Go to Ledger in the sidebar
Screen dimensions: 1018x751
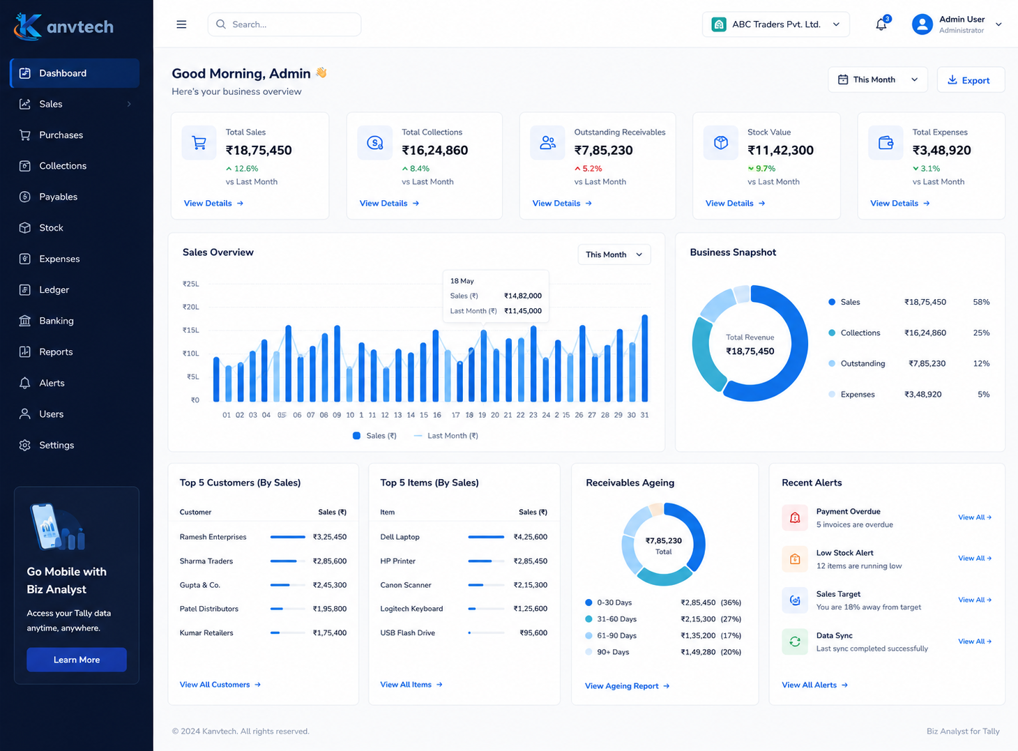75,290
